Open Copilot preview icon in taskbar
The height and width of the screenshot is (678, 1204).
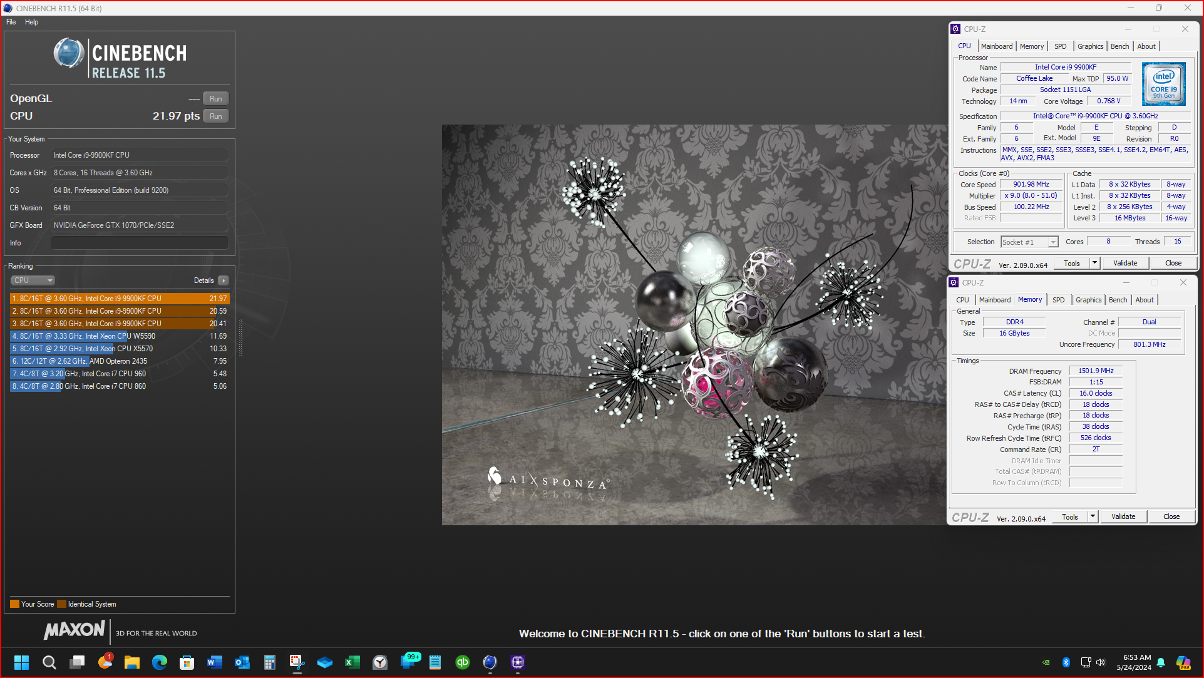[1183, 662]
